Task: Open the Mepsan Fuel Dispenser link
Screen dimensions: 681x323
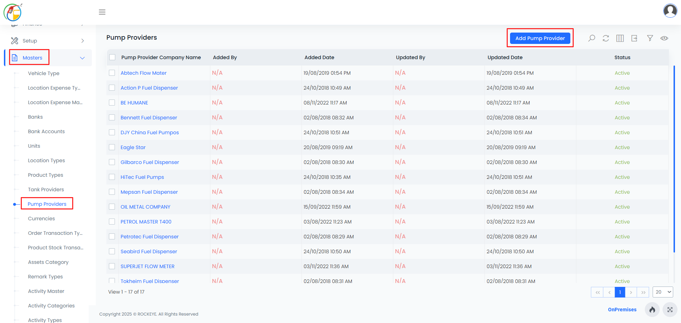Action: (149, 192)
